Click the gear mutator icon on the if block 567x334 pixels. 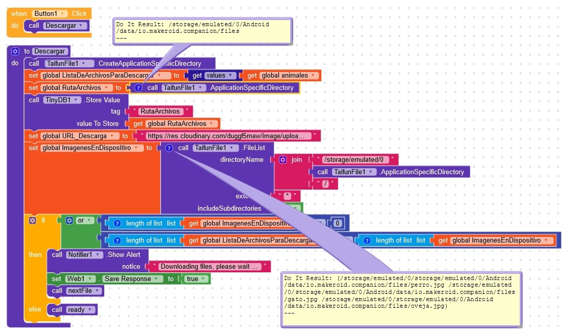tap(32, 220)
